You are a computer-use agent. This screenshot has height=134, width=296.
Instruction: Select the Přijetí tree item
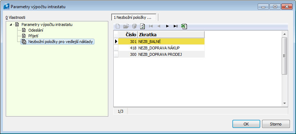pos(33,36)
